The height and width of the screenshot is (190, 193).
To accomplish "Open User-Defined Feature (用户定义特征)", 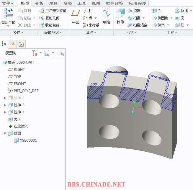I will click(53, 11).
